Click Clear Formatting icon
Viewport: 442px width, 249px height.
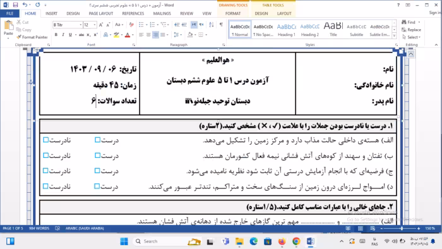[131, 25]
